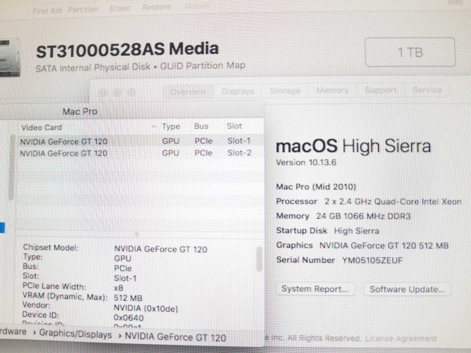Viewport: 471px width, 353px height.
Task: Click the Bus column header
Action: (x=201, y=126)
